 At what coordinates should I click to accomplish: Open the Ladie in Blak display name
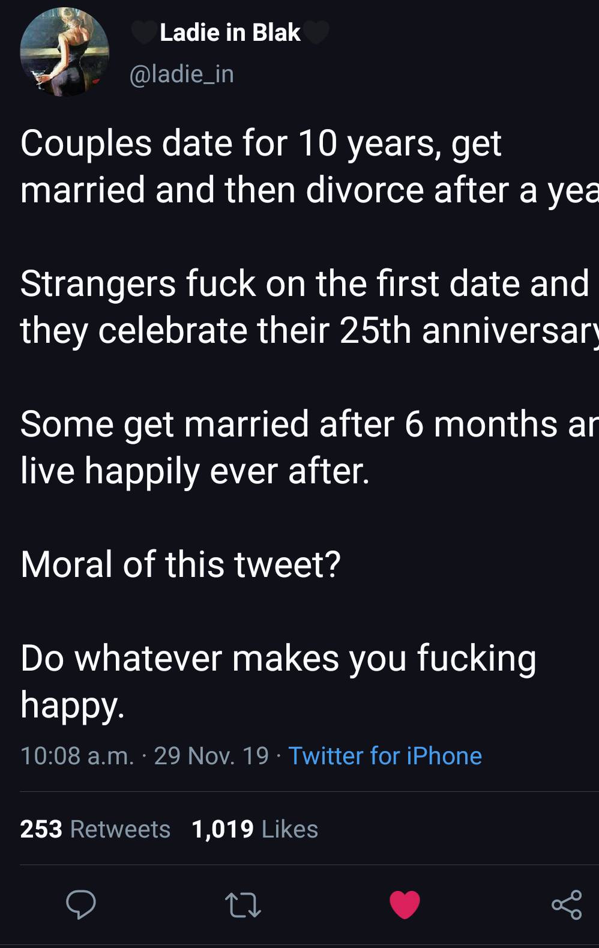[x=230, y=32]
